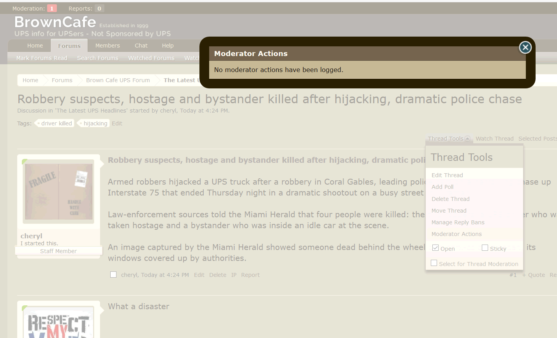Click Delete on cheryl's post

[218, 275]
